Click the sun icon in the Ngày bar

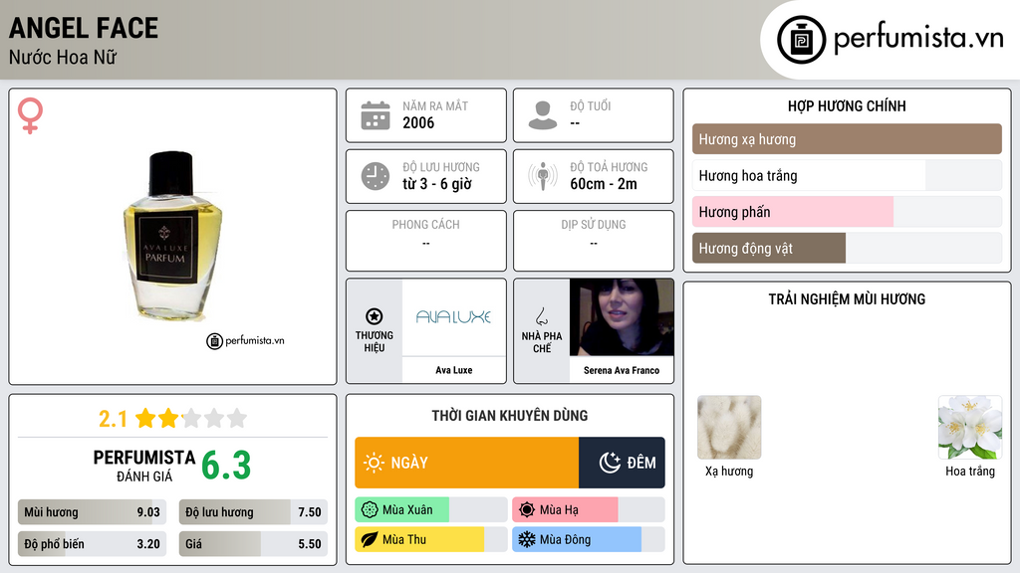click(374, 463)
